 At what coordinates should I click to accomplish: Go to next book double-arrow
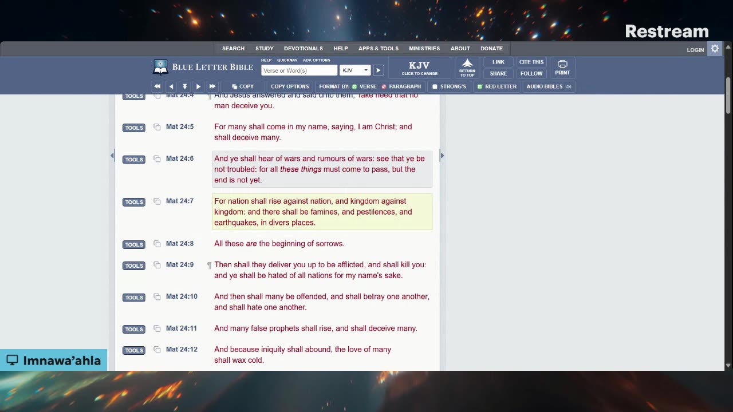(x=212, y=86)
